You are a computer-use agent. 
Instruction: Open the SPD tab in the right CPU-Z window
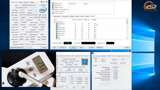click(x=114, y=56)
